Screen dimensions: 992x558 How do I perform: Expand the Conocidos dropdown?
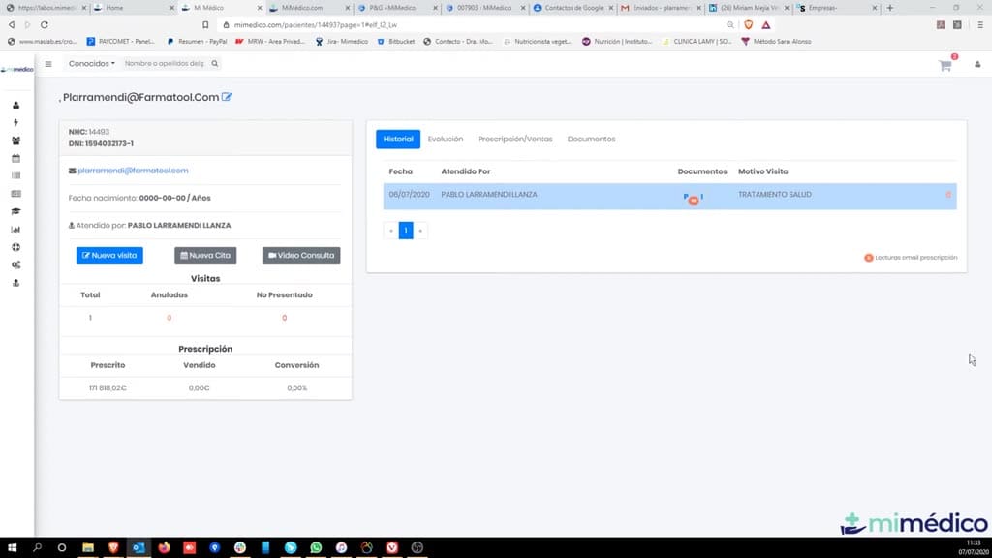tap(92, 63)
